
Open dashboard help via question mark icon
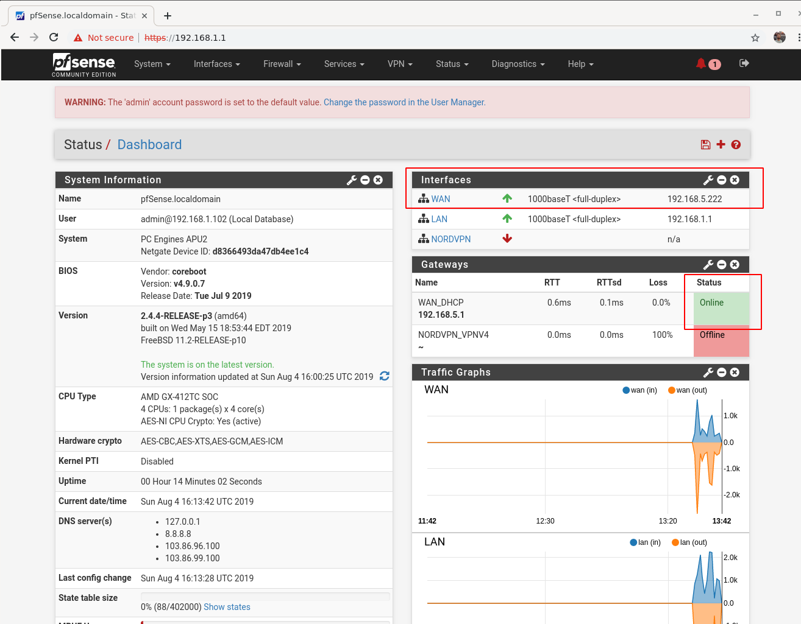[736, 144]
